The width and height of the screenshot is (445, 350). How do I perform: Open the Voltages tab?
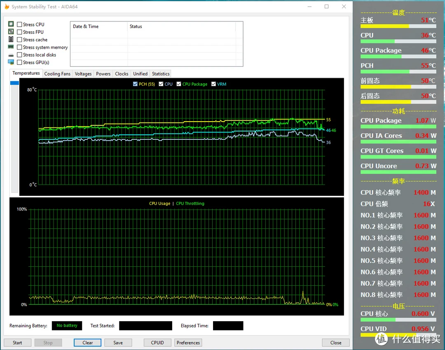[x=83, y=74]
